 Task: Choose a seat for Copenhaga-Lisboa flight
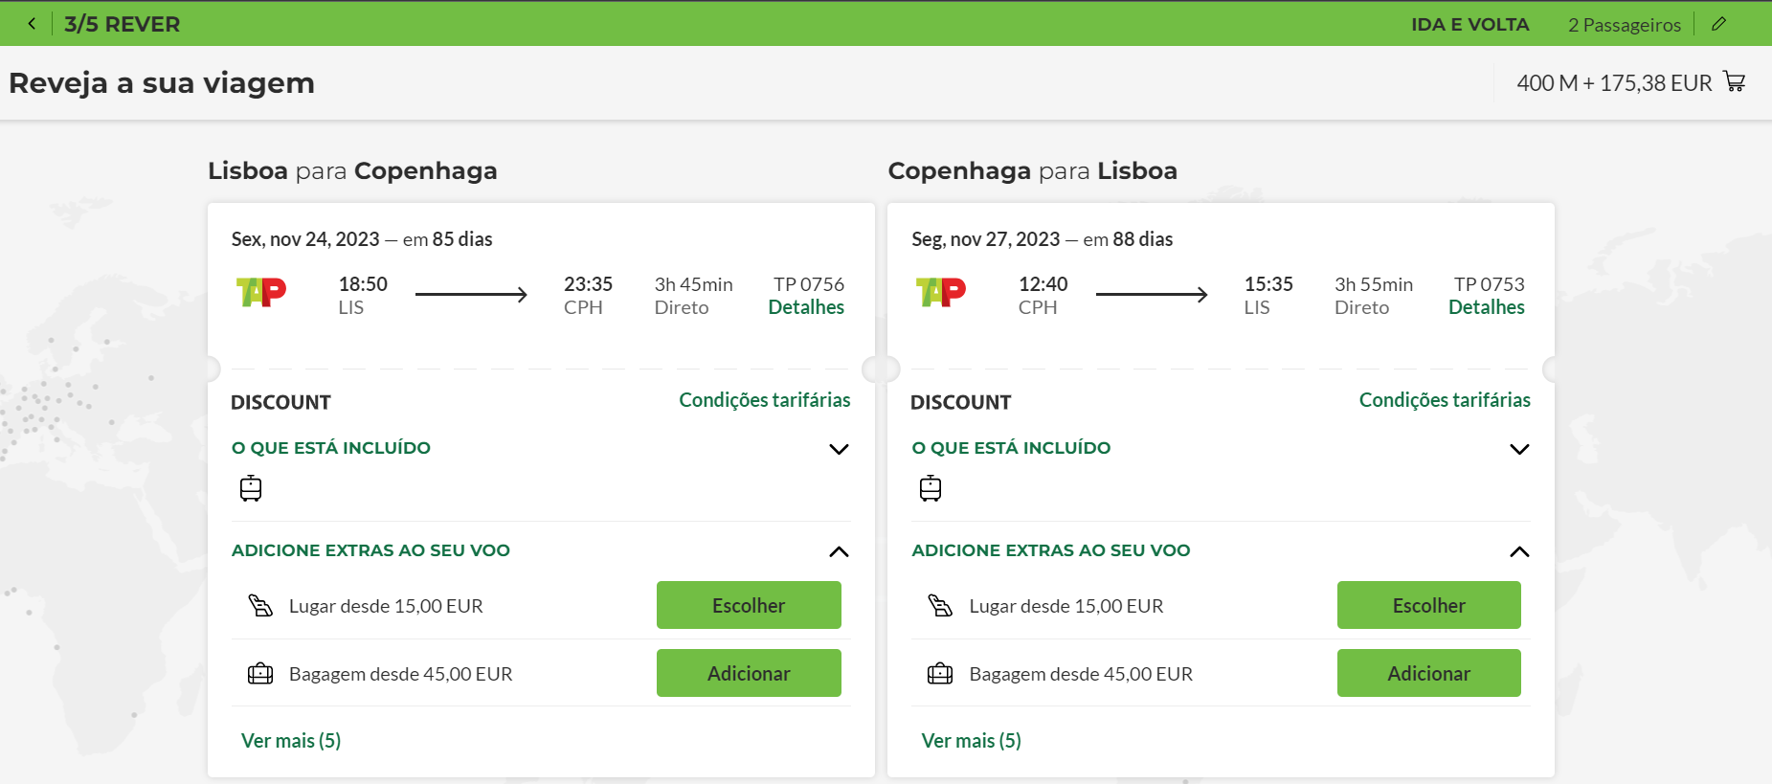coord(1429,605)
